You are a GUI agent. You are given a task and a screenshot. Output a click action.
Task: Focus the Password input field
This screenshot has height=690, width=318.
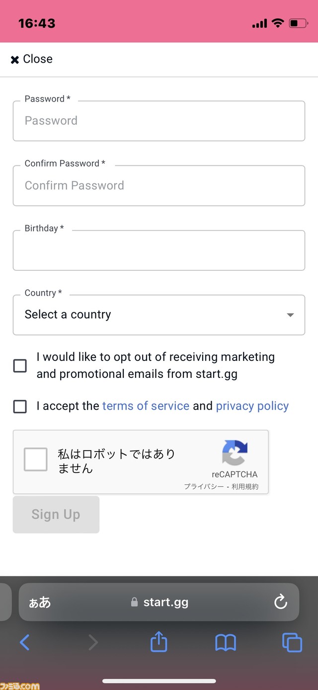click(x=159, y=121)
